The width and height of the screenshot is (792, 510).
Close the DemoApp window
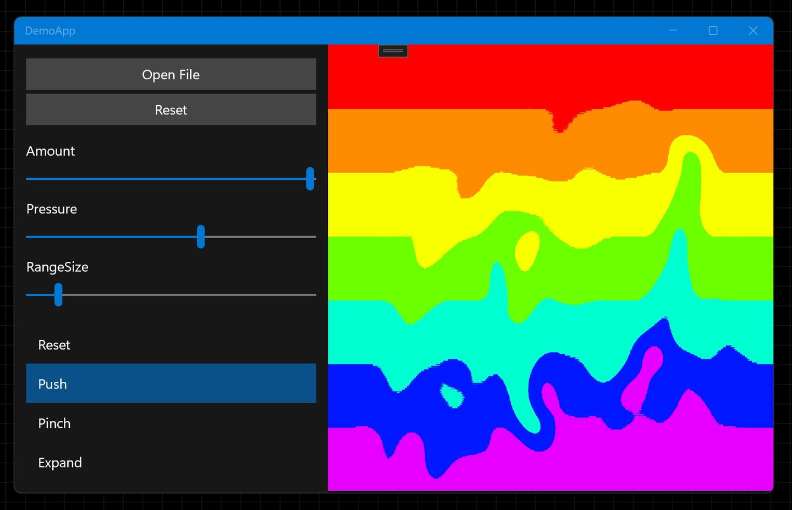click(x=754, y=31)
